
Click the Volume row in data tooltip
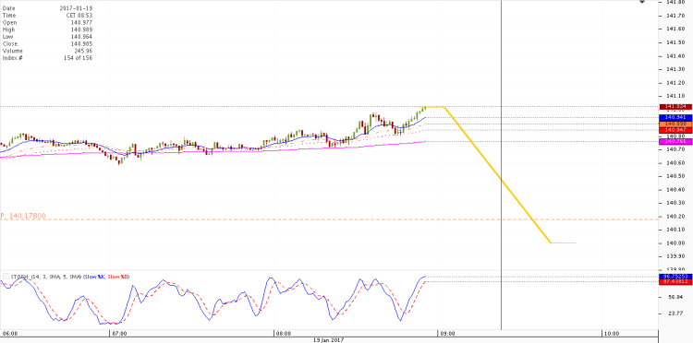pyautogui.click(x=47, y=51)
